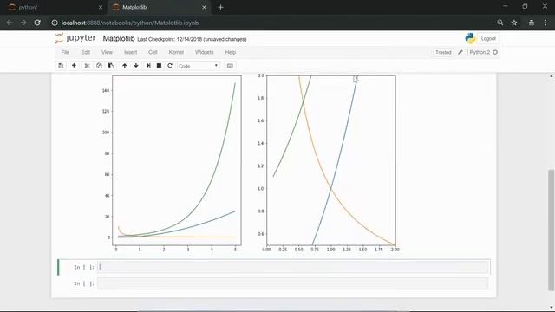The height and width of the screenshot is (312, 555).
Task: Click the scrollbar down arrow
Action: (552, 308)
